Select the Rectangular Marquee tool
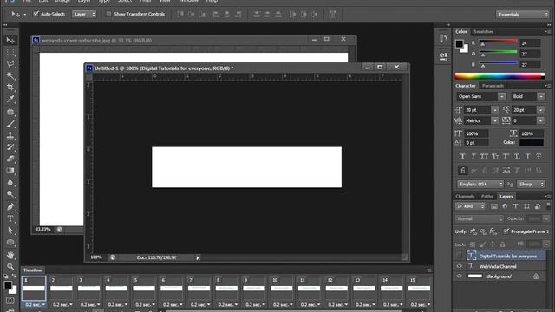This screenshot has height=312, width=555. point(10,52)
